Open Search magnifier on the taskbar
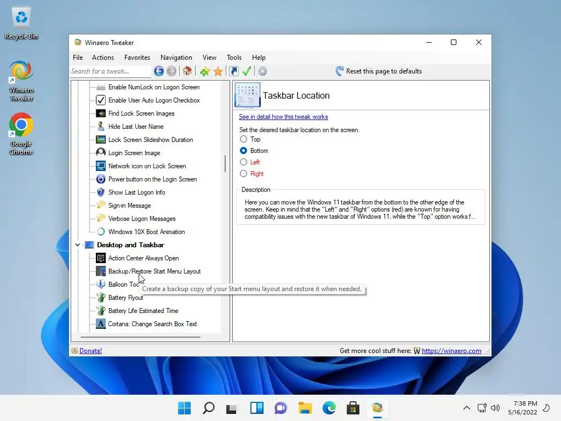 click(x=209, y=408)
